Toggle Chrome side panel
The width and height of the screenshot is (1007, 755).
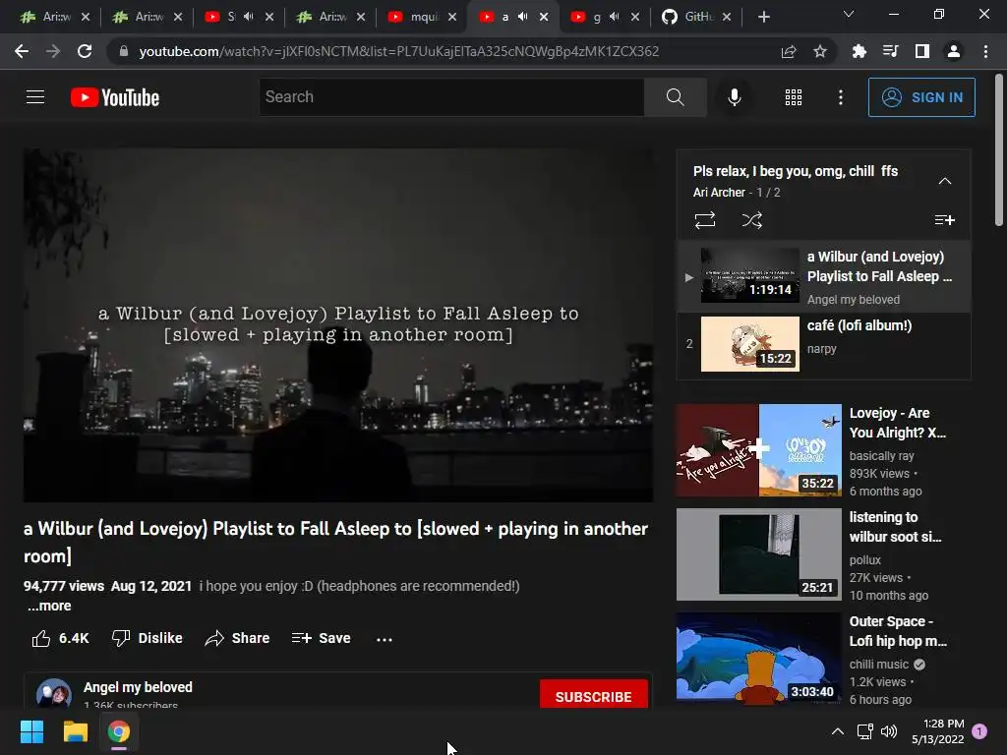[922, 51]
